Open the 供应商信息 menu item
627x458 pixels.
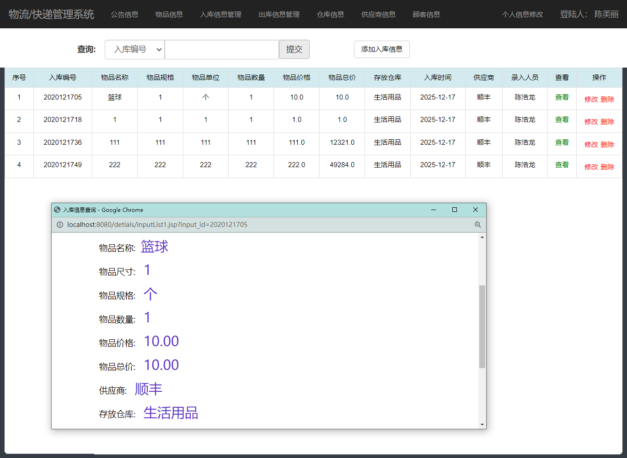click(378, 14)
